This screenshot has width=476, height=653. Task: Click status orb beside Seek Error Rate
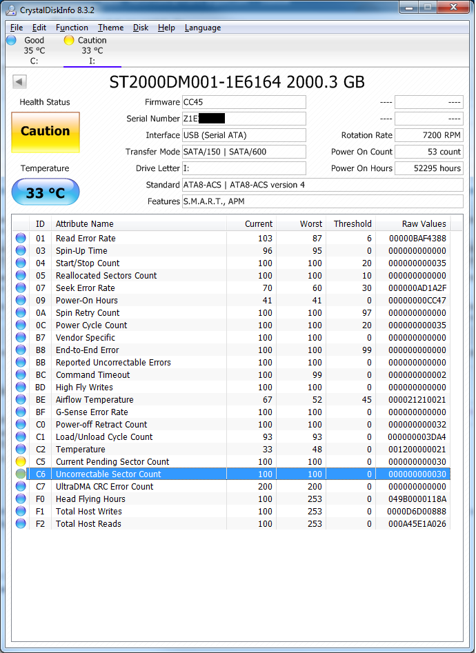[21, 288]
